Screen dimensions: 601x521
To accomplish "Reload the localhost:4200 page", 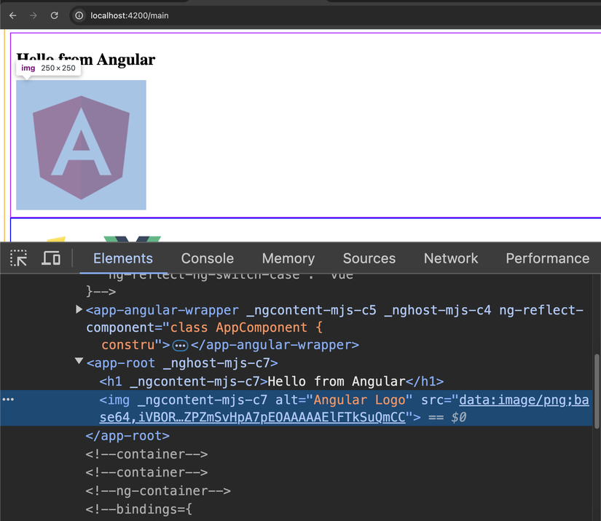I will click(x=53, y=15).
